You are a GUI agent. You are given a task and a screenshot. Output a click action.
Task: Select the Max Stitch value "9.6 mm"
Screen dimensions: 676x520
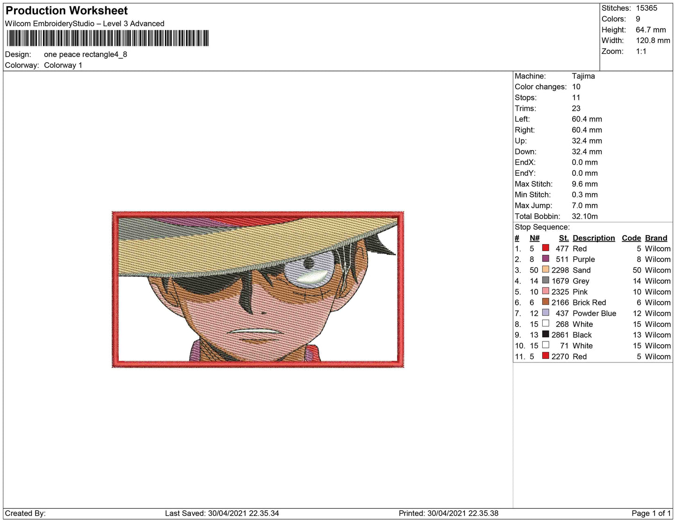click(585, 184)
